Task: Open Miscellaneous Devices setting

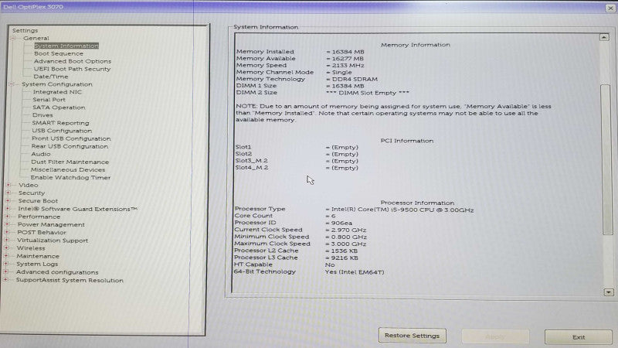Action: (x=68, y=169)
